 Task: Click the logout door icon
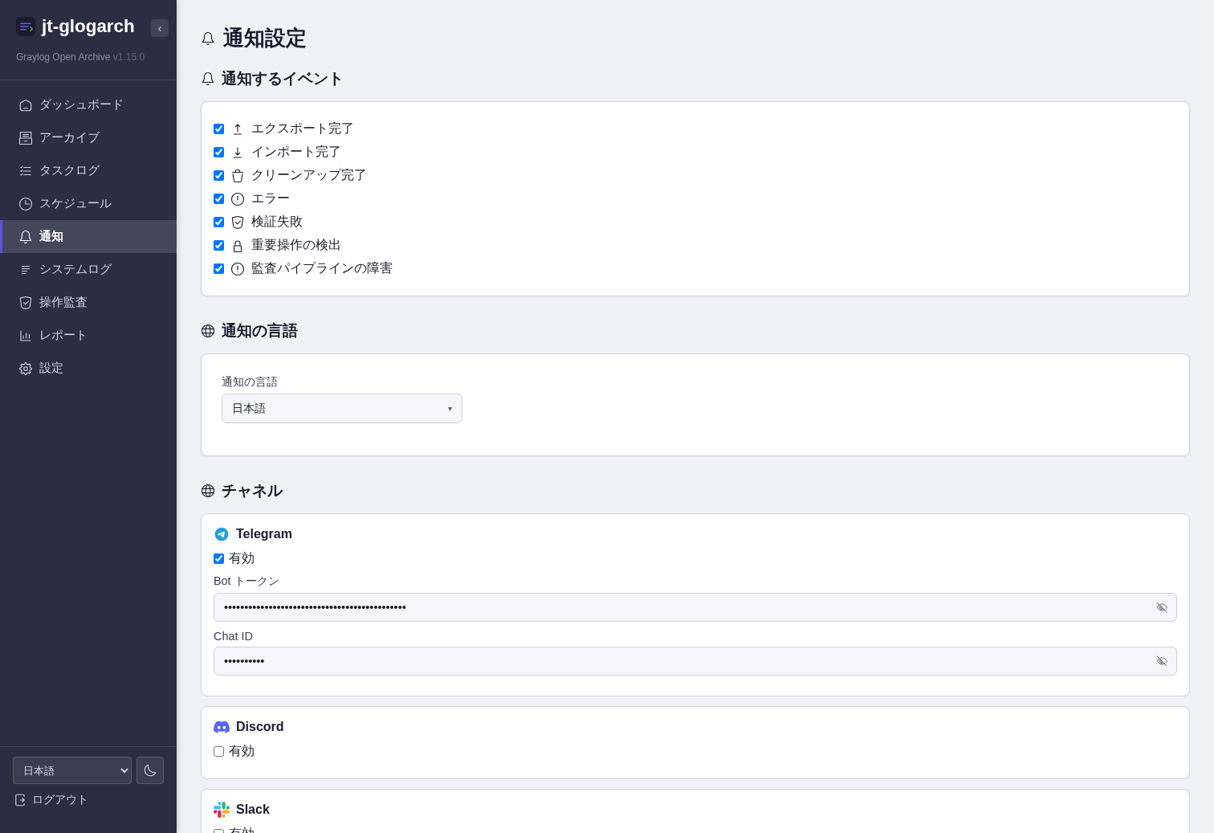21,800
